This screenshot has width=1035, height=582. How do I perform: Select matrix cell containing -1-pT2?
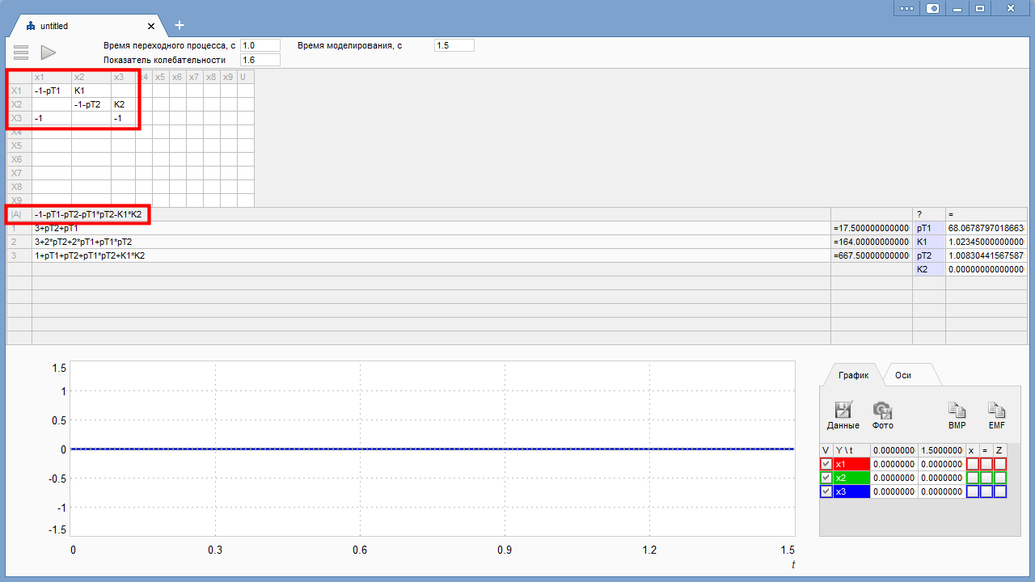[x=91, y=104]
